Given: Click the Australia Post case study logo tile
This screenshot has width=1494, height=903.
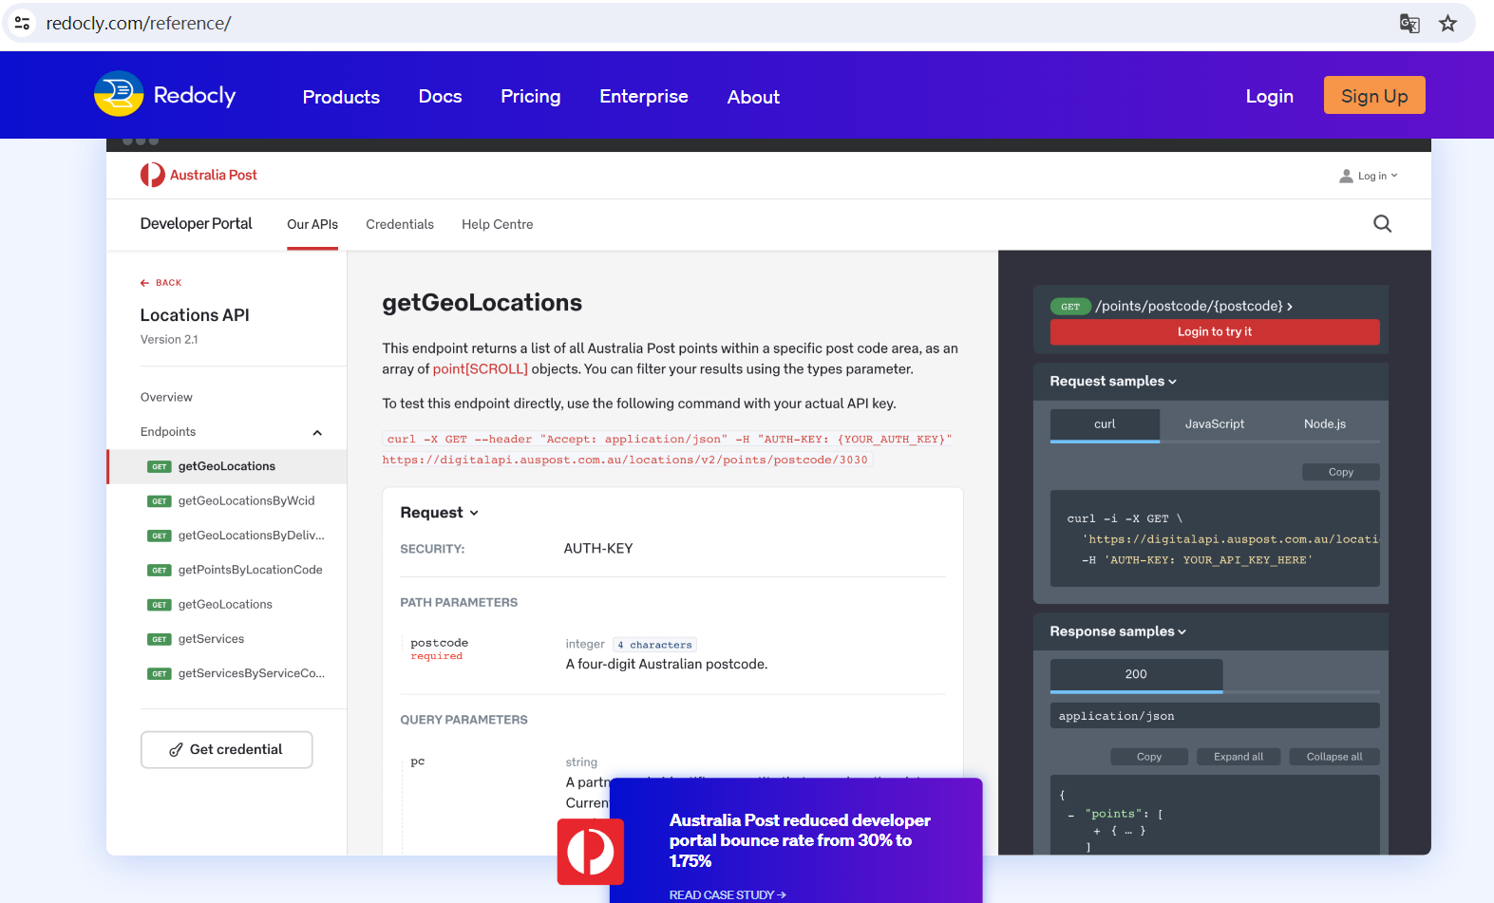Looking at the screenshot, I should (x=591, y=852).
